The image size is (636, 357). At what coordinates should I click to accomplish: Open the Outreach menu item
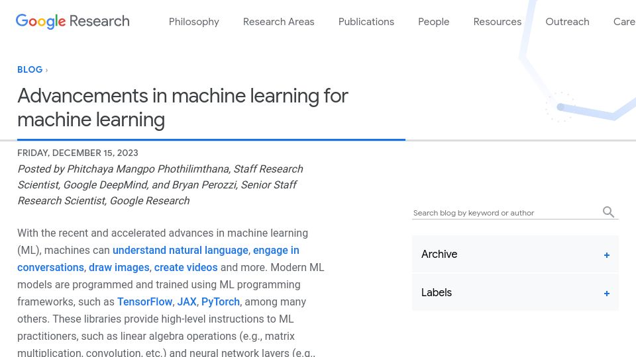(x=567, y=22)
